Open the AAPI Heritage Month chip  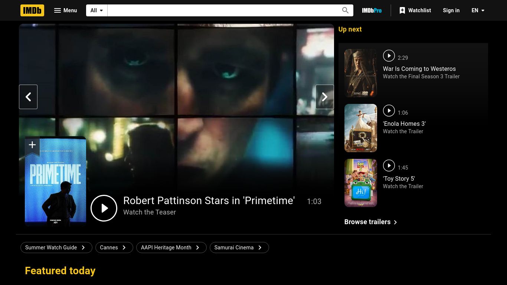[x=171, y=248]
